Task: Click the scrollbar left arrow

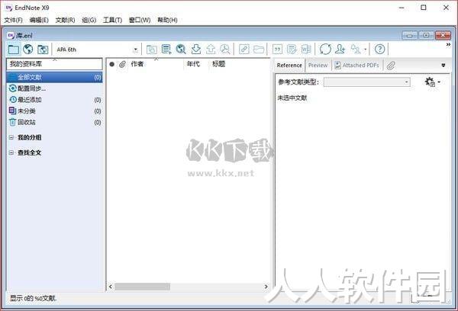Action: pos(111,287)
